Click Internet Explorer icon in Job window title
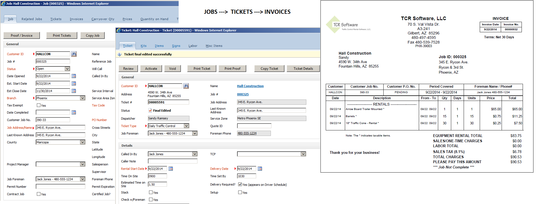Image resolution: width=539 pixels, height=204 pixels. pos(3,4)
